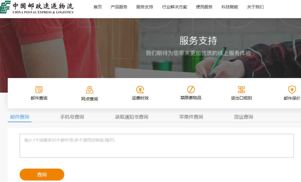The image size is (301, 182).
Task: Switch to the 货运查询 tab
Action: [243, 117]
